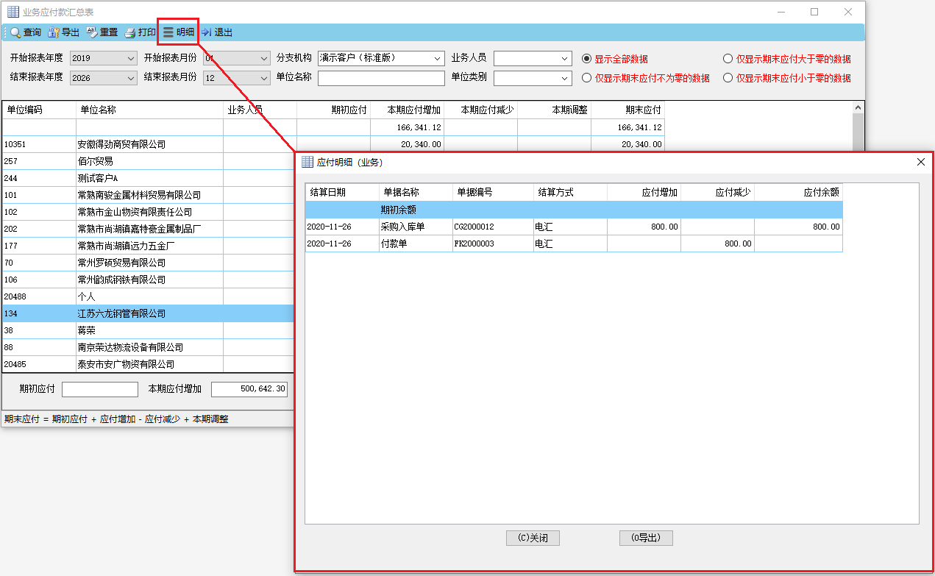935x576 pixels.
Task: Select highlighted row 江苏六龙钢管有限公司
Action: click(x=148, y=313)
